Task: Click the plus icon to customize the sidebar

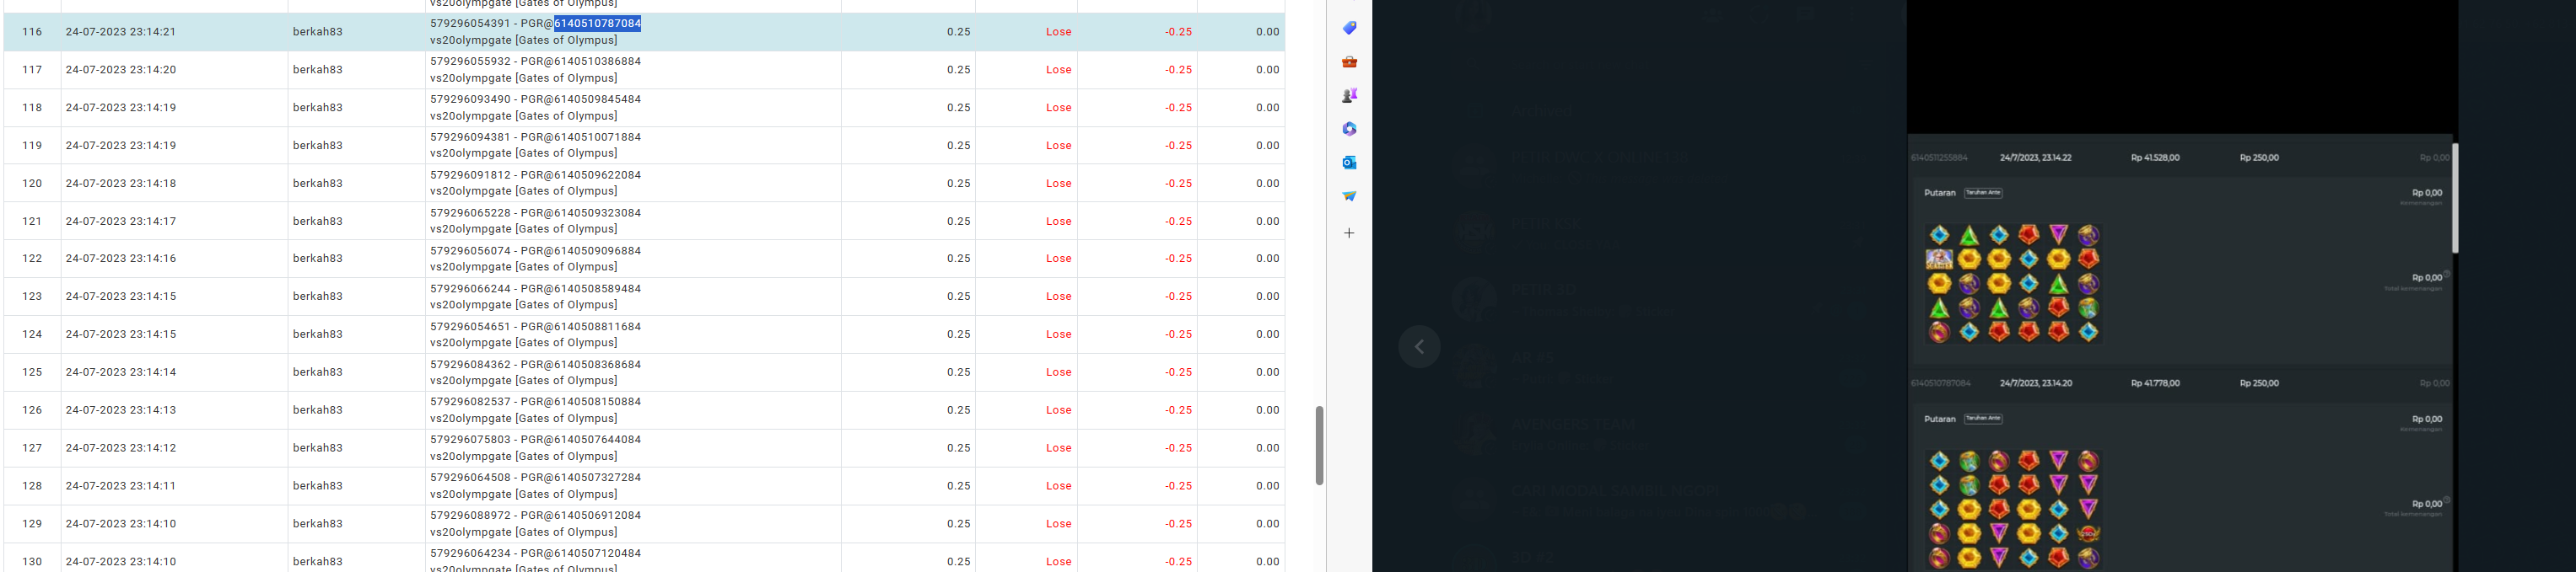Action: pyautogui.click(x=1349, y=233)
